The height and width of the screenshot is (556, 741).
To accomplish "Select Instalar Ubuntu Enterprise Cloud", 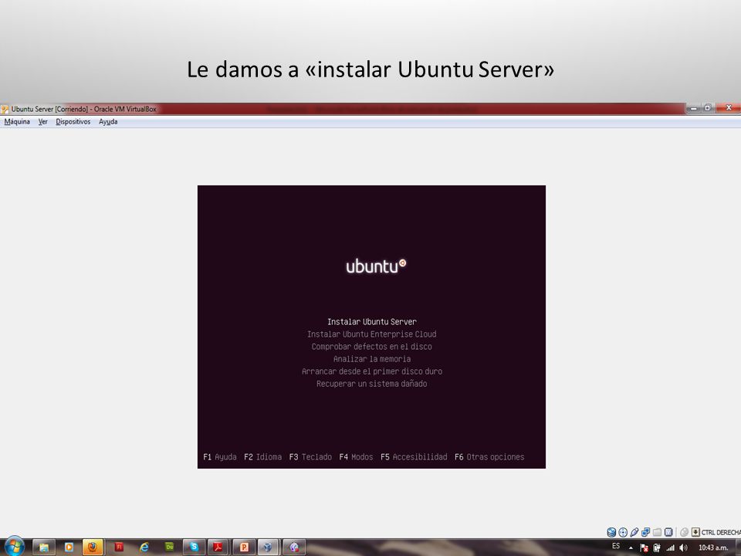I will 372,334.
